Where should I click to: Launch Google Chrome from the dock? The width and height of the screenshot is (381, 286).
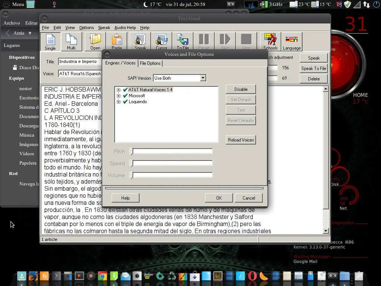[x=102, y=276]
